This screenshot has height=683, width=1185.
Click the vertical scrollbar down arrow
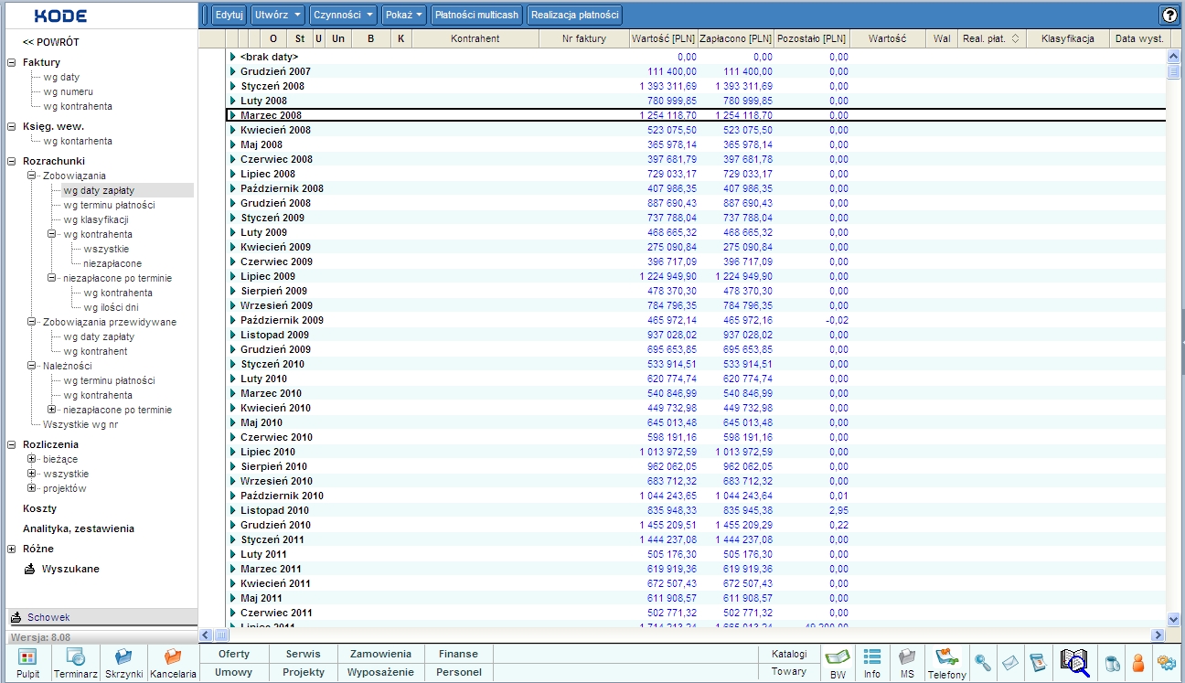tap(1174, 618)
